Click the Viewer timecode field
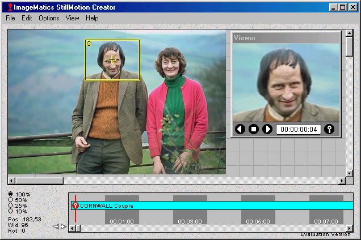361x240 pixels. point(299,129)
